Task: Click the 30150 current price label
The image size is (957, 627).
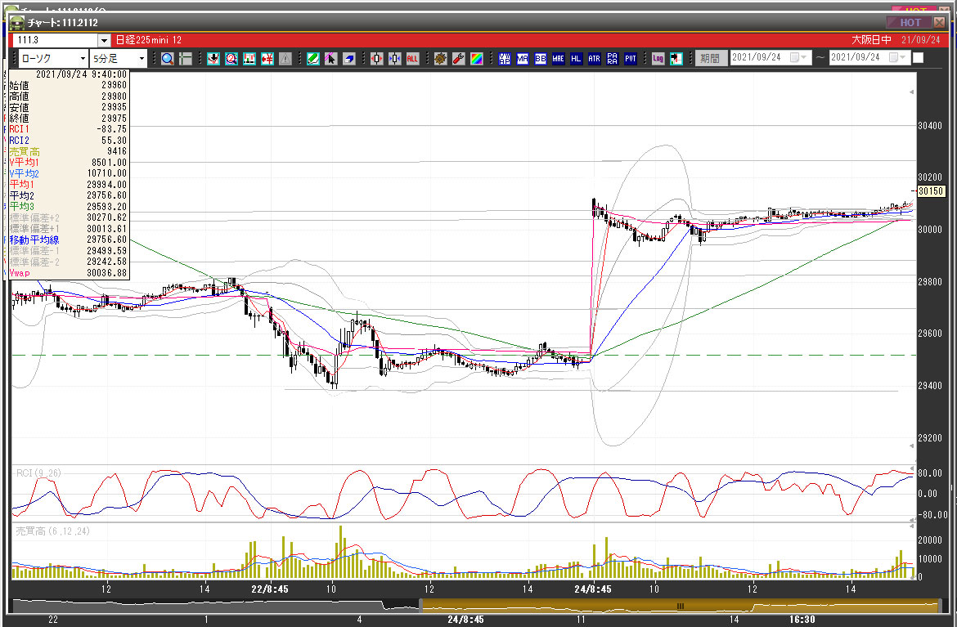Action: [x=931, y=191]
